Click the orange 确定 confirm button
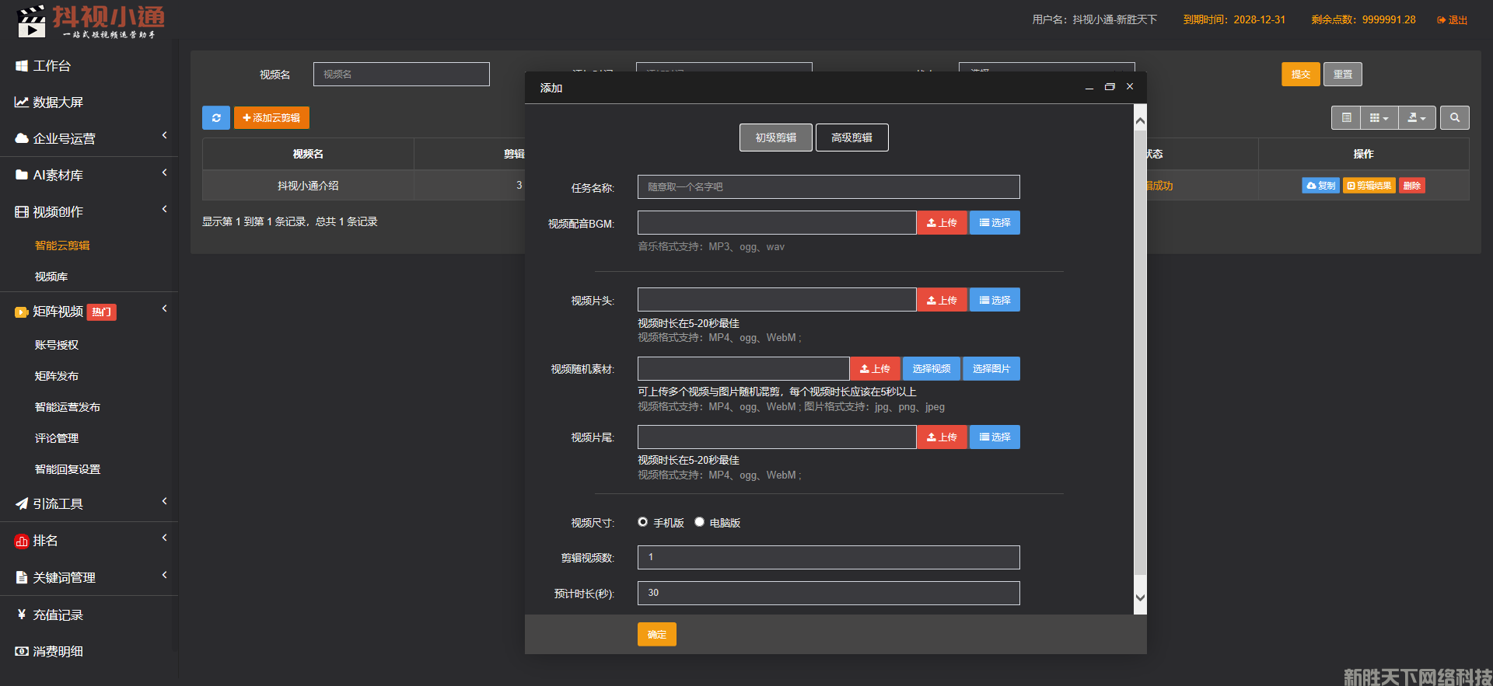 656,635
